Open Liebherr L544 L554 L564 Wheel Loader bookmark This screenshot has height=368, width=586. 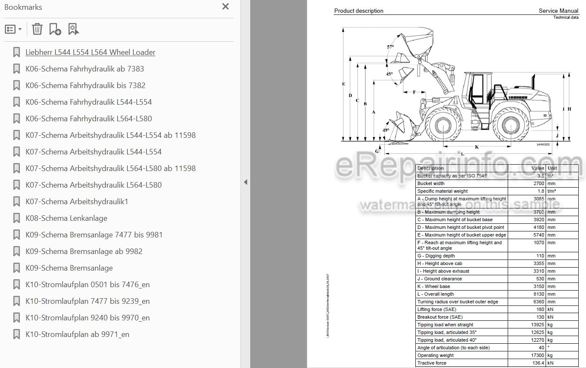pyautogui.click(x=90, y=52)
